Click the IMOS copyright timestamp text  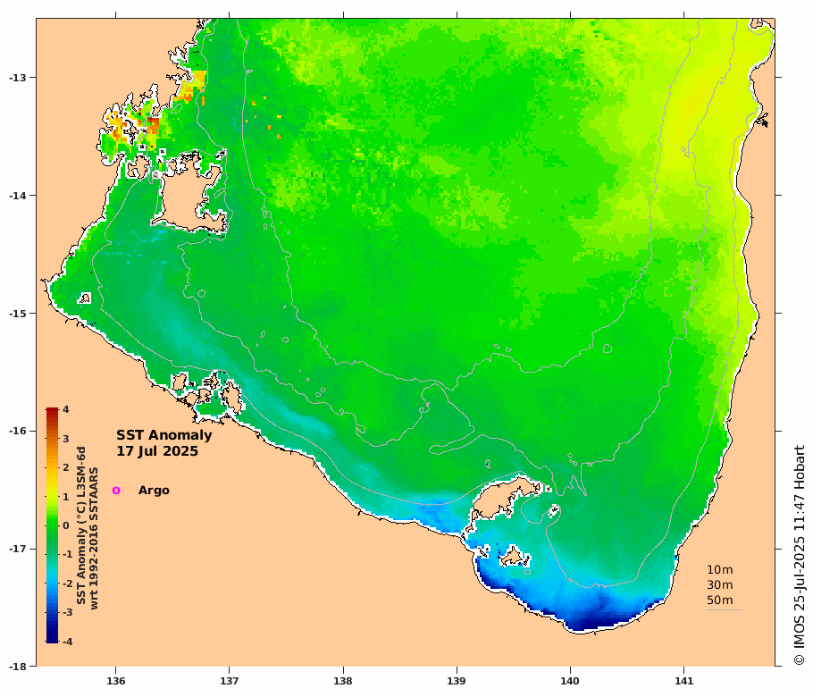799,555
